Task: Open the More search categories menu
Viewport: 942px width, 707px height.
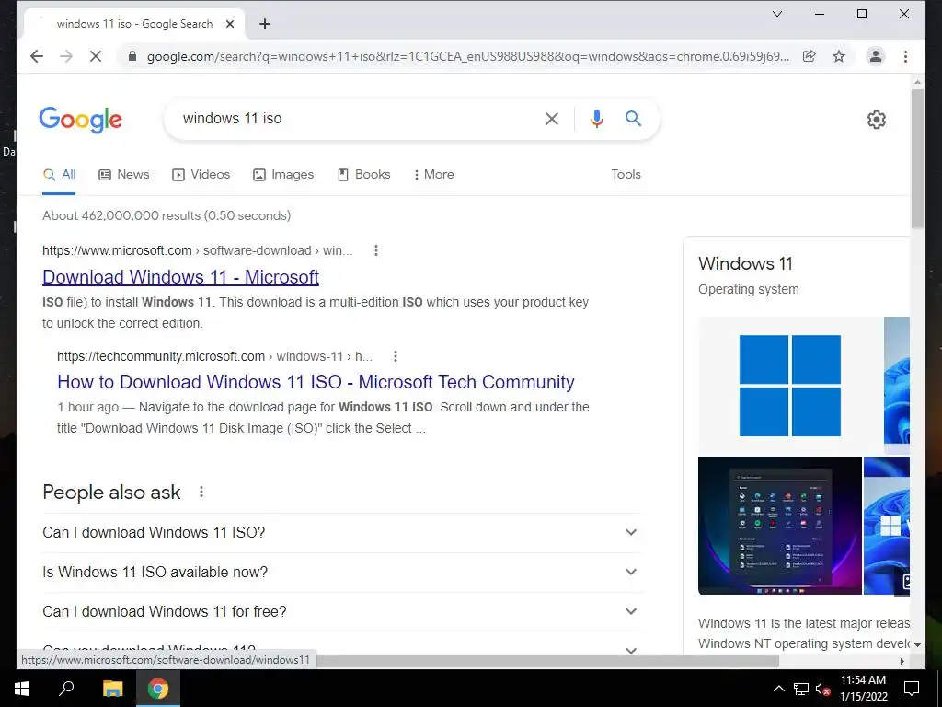Action: 434,174
